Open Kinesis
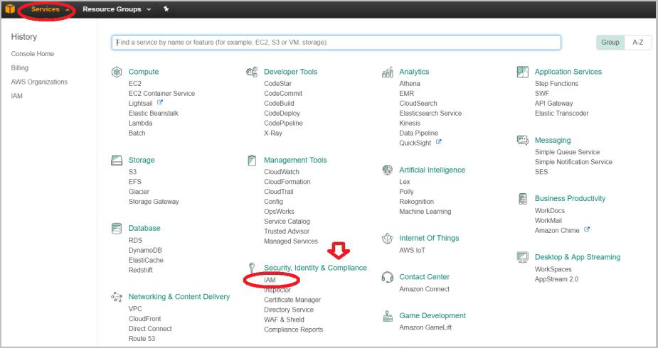658x348 pixels. 410,123
